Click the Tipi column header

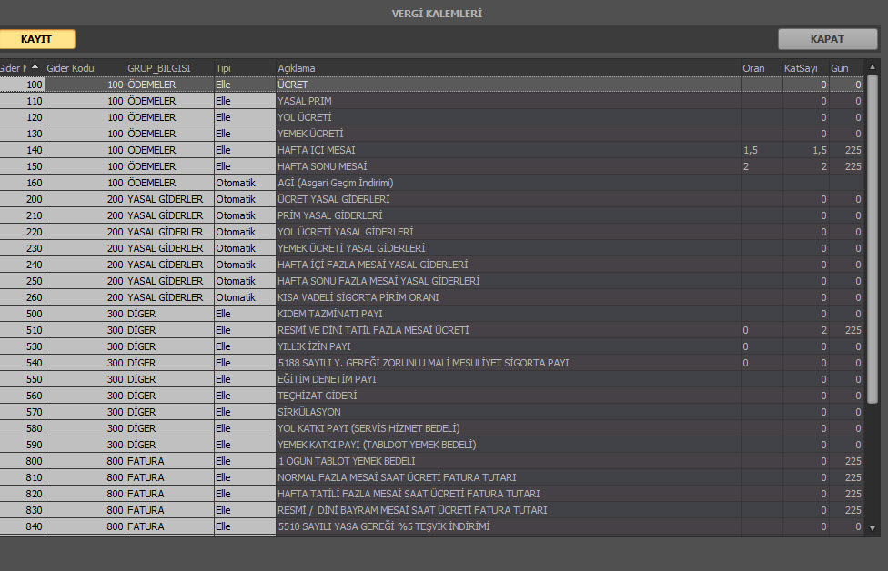pyautogui.click(x=245, y=68)
